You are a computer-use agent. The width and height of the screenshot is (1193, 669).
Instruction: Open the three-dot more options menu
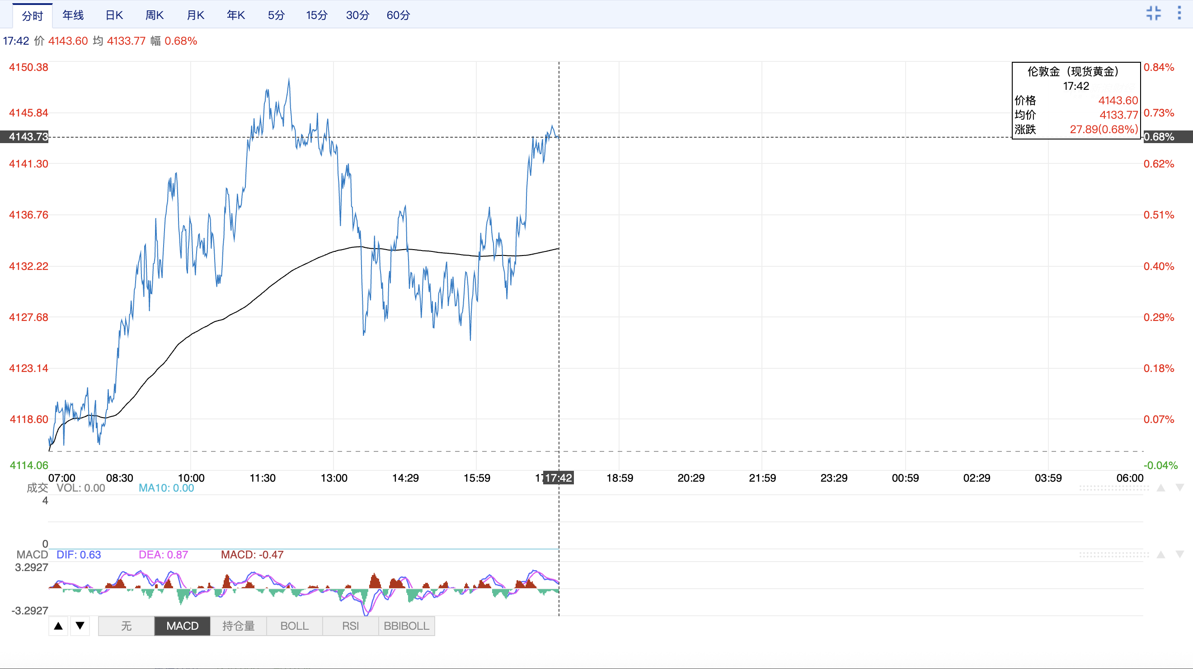click(1179, 13)
